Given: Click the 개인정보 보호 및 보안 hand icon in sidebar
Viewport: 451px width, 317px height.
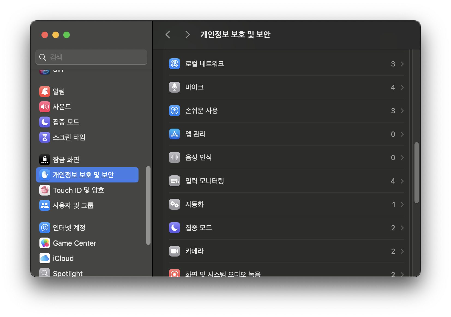Looking at the screenshot, I should 45,175.
